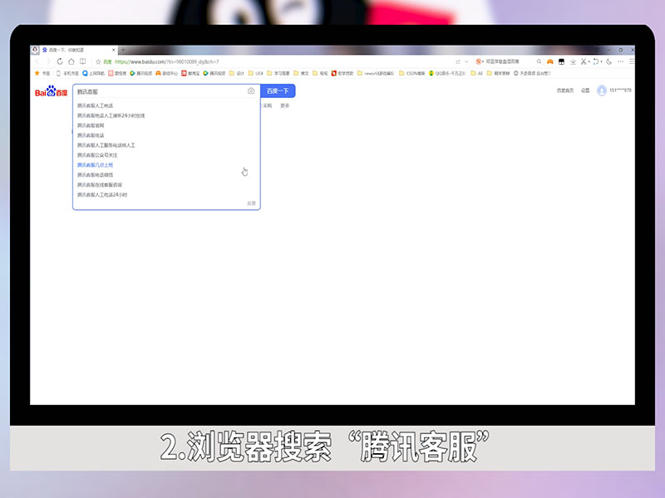Open the QQ音乐 bookmark
This screenshot has height=498, width=665.
point(447,73)
